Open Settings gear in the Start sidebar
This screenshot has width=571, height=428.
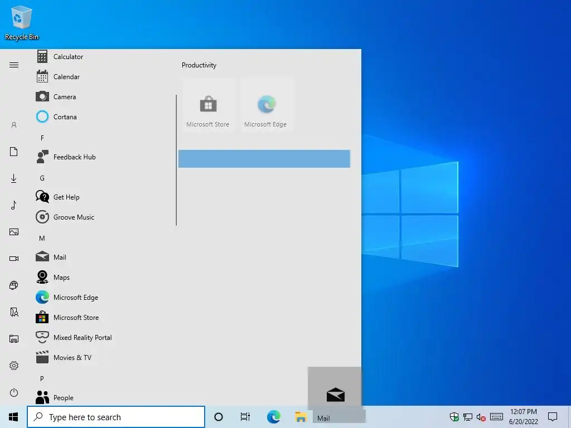14,366
